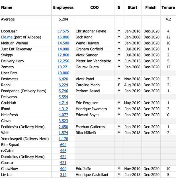Click Uber Eats 10,000 link
The height and width of the screenshot is (178, 176).
[63, 73]
